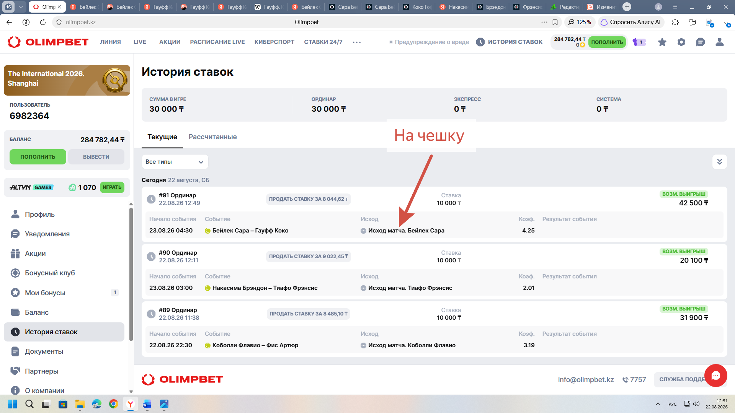Click the clock icon beside История ставок header
The height and width of the screenshot is (413, 735).
480,42
